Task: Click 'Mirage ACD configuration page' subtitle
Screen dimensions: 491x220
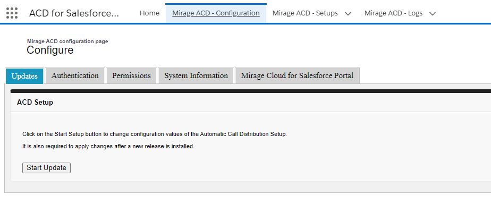Action: [x=67, y=41]
